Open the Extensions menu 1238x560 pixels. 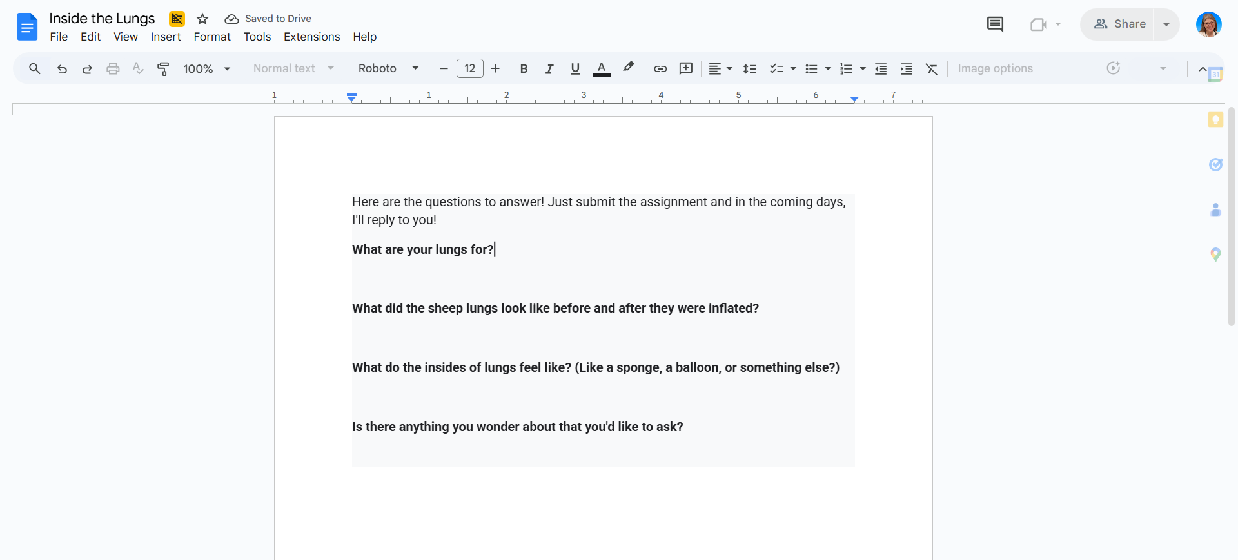(311, 37)
